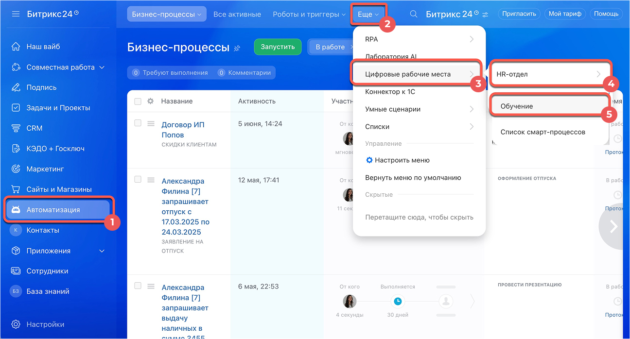Open База знаний
This screenshot has width=630, height=339.
coord(48,291)
